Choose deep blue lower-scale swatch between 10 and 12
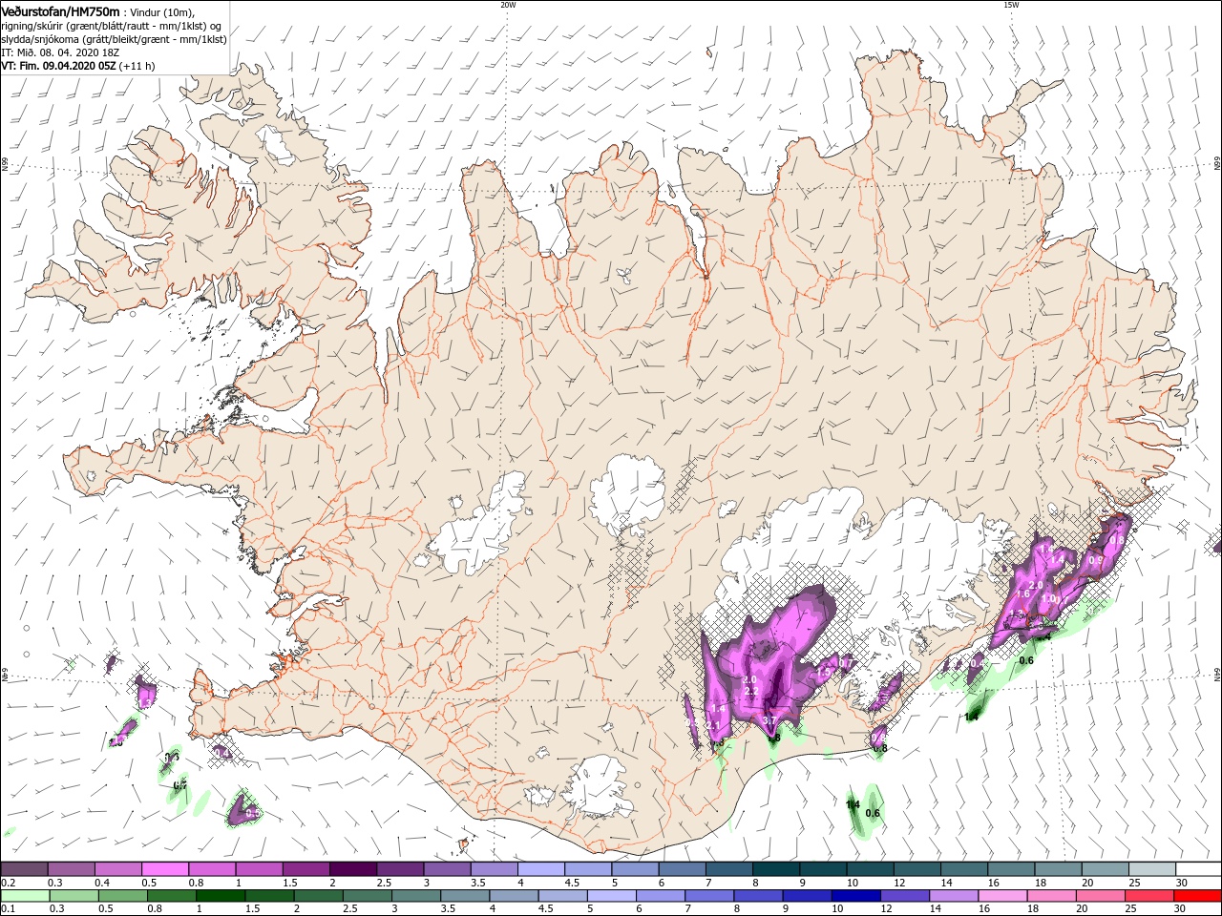This screenshot has height=916, width=1222. tap(857, 896)
